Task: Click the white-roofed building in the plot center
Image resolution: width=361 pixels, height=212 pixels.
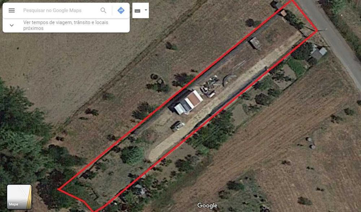Action: [x=188, y=102]
